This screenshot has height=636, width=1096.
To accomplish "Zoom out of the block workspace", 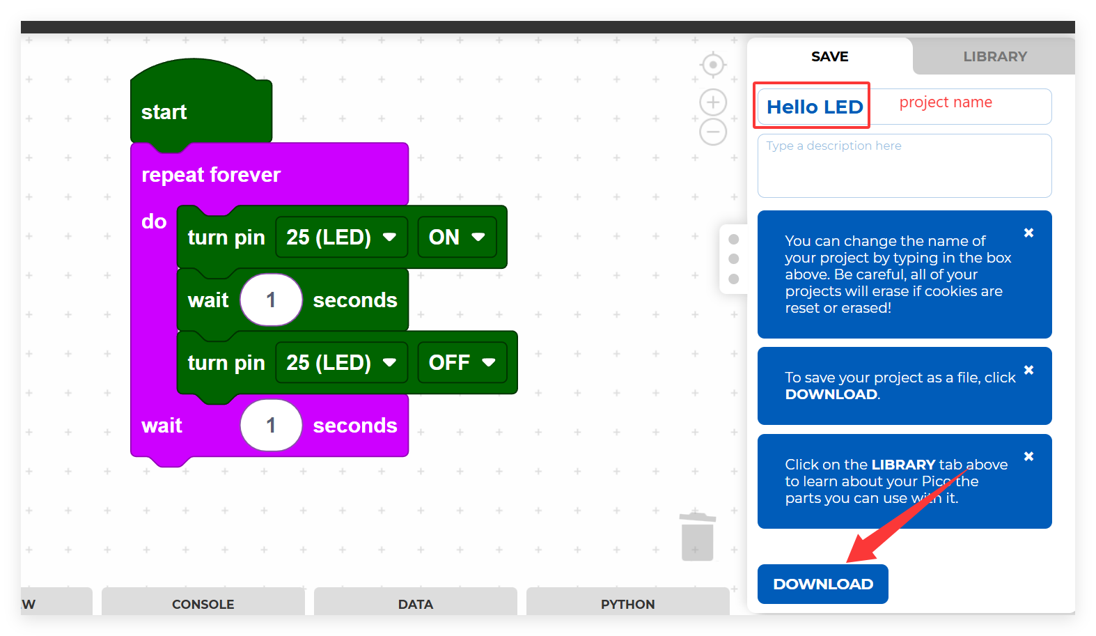I will pyautogui.click(x=712, y=132).
